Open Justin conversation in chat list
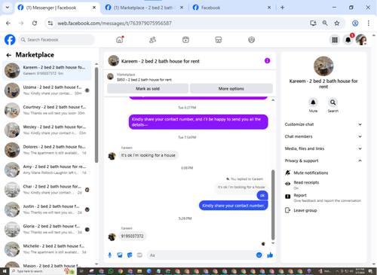 coord(48,209)
